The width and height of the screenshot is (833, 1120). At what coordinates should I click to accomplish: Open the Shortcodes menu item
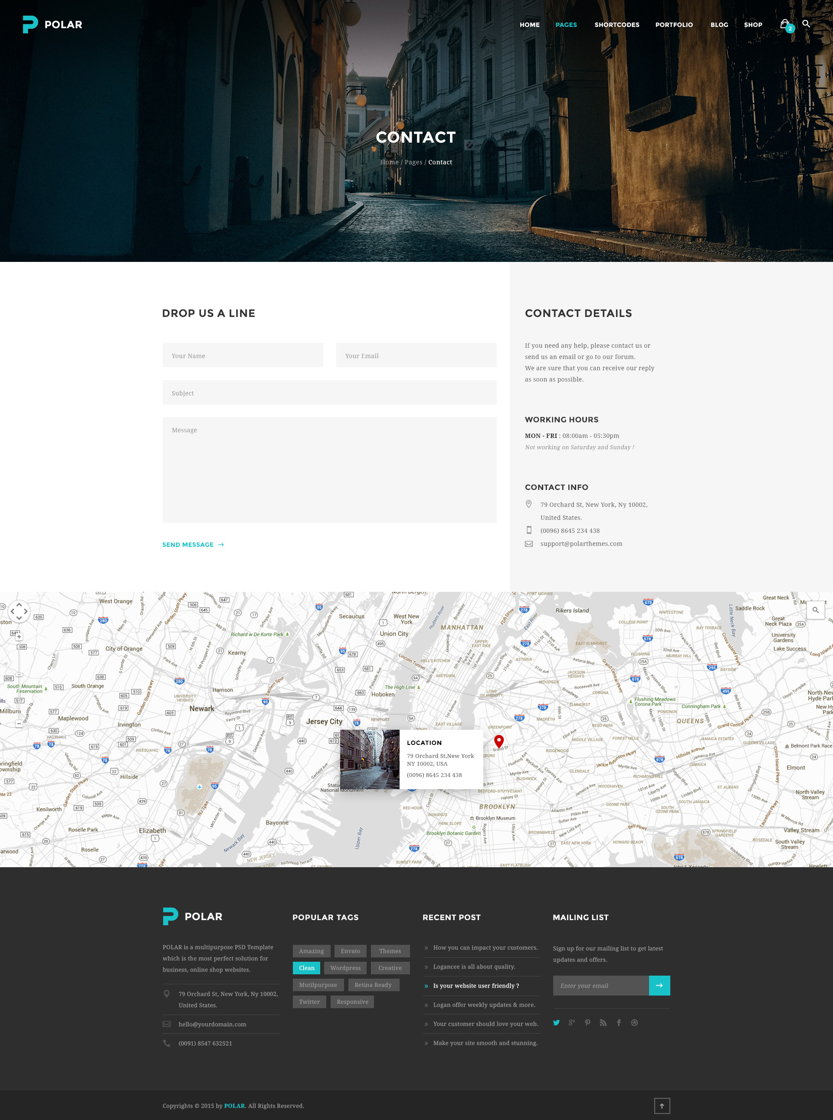click(x=617, y=25)
